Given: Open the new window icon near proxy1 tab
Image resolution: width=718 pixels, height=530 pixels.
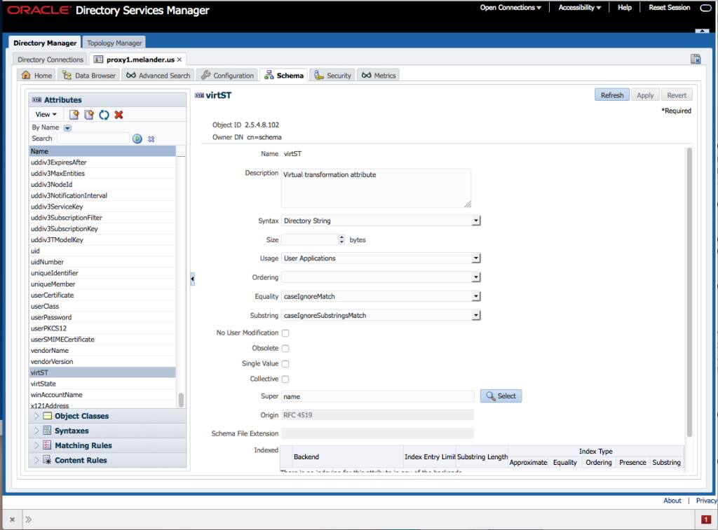Looking at the screenshot, I should 695,59.
